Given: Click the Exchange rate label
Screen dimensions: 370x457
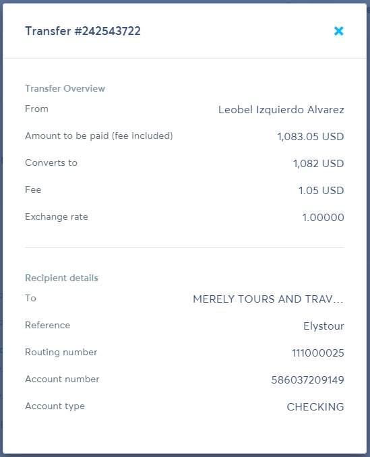Looking at the screenshot, I should tap(57, 216).
